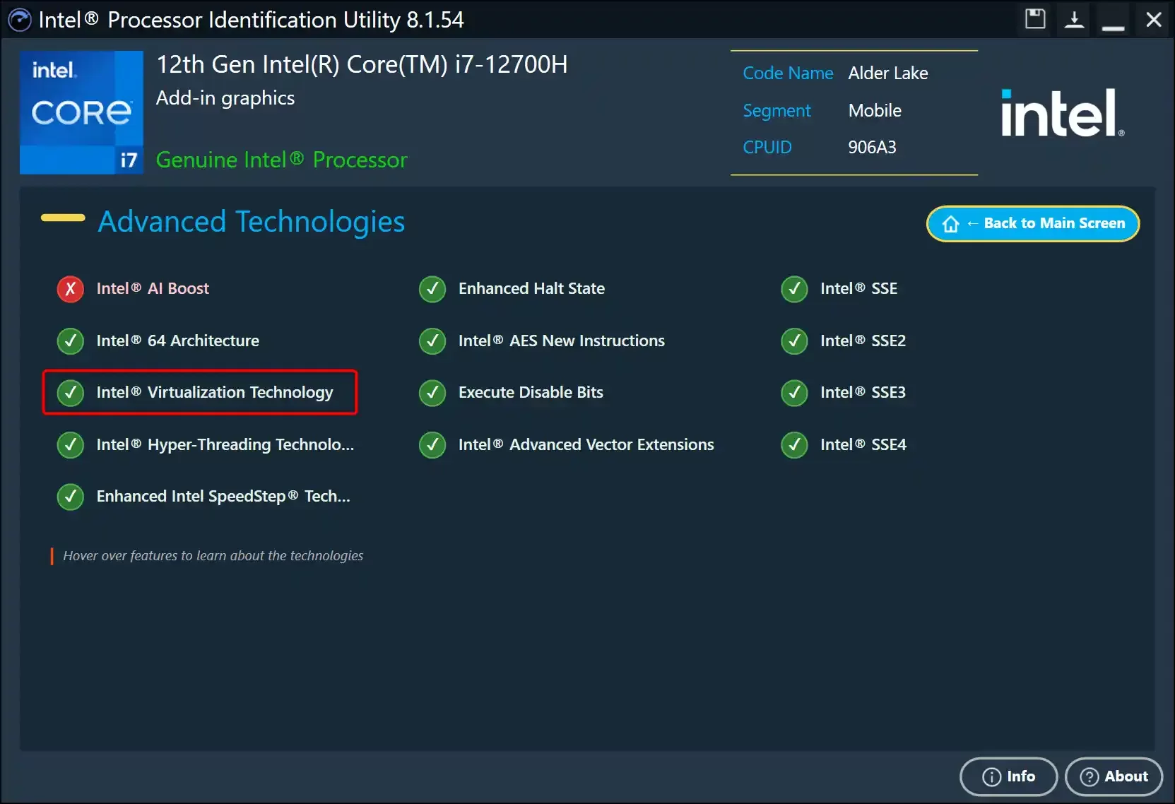Click the checkmark icon beside Intel SSE2
Image resolution: width=1175 pixels, height=804 pixels.
794,341
